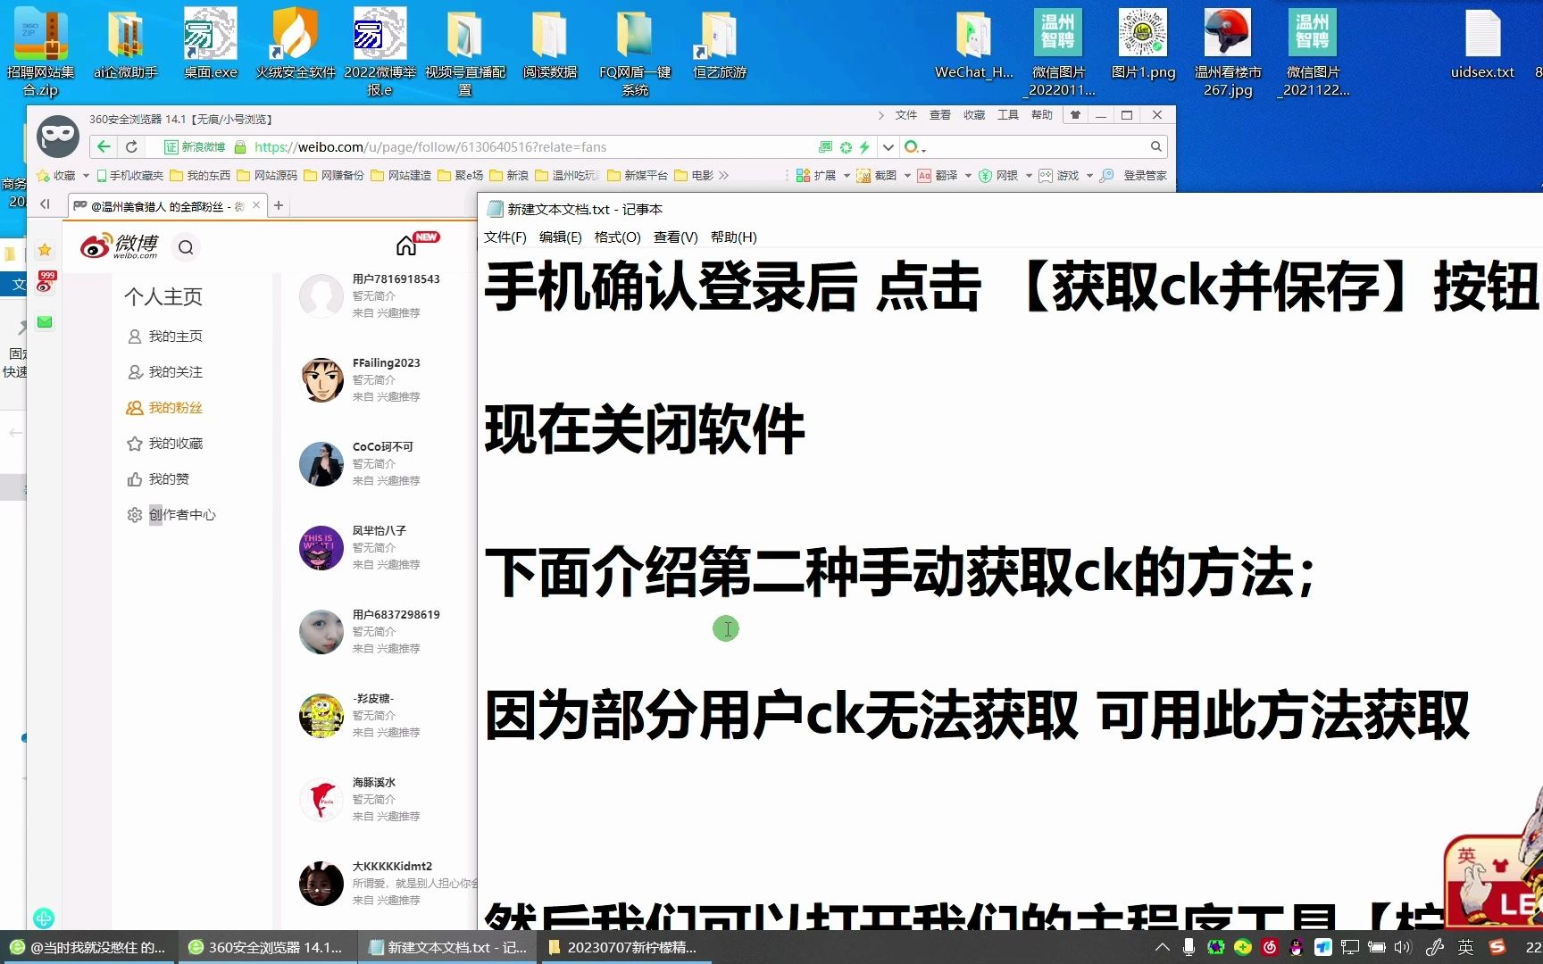
Task: Open 火绒安全软件 desktop icon
Action: (296, 44)
